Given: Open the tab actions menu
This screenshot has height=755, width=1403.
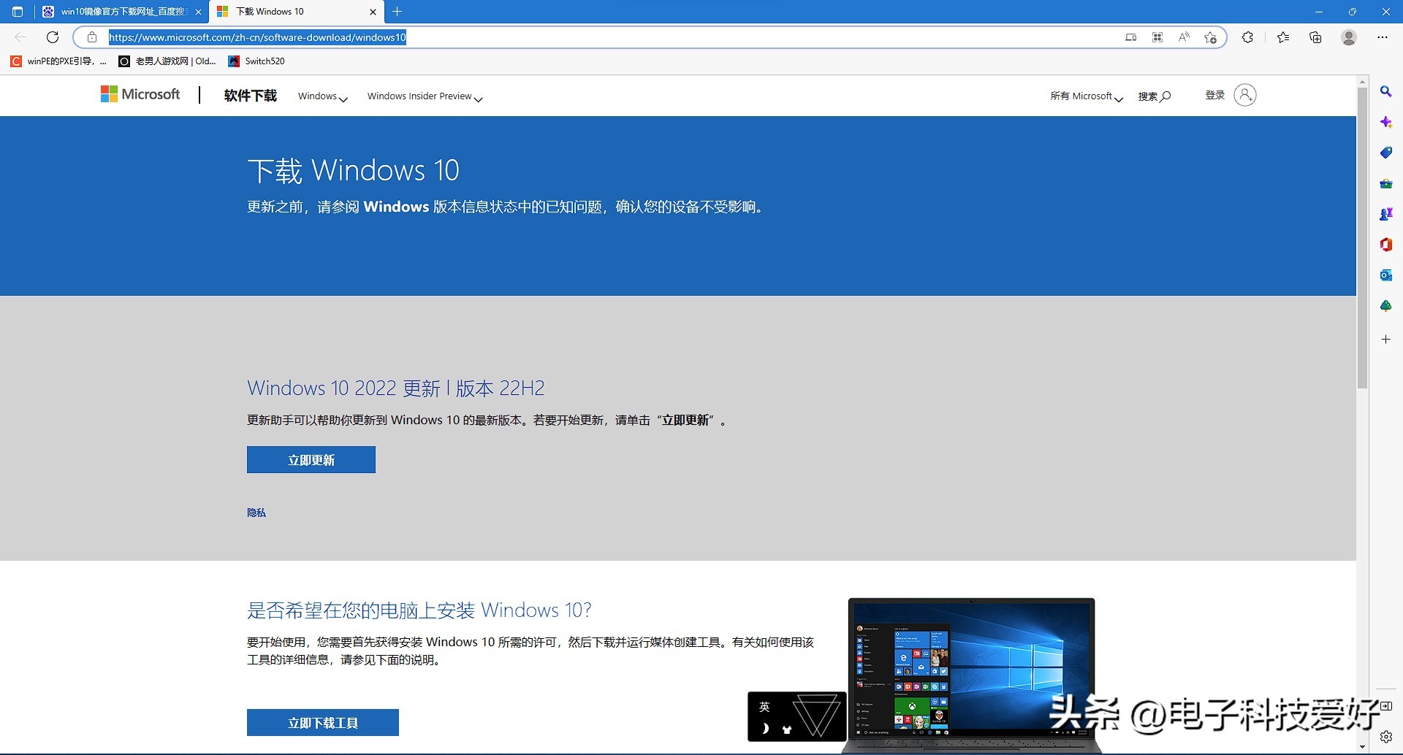Looking at the screenshot, I should 18,12.
